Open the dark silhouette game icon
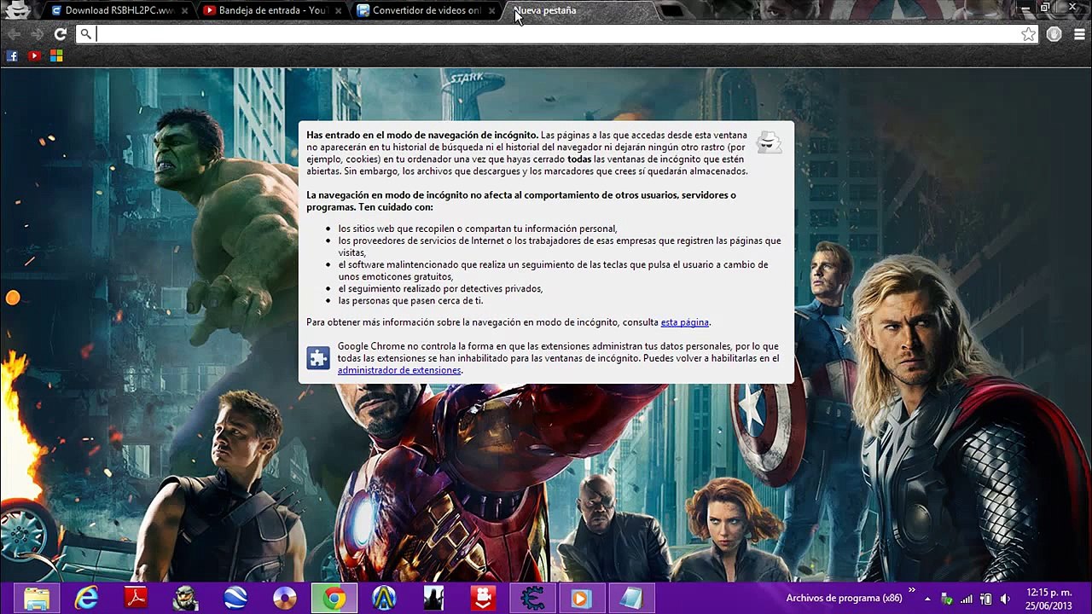This screenshot has width=1092, height=614. tap(433, 598)
